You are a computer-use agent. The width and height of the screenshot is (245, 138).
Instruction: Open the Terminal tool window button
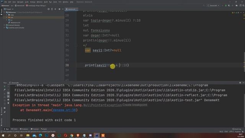[x=34, y=129]
